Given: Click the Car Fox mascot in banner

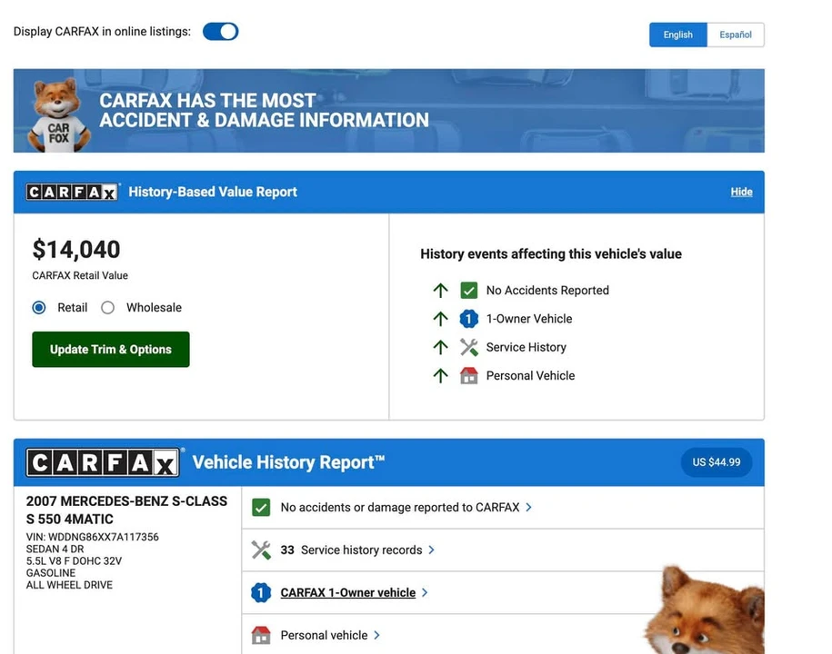Looking at the screenshot, I should point(57,115).
